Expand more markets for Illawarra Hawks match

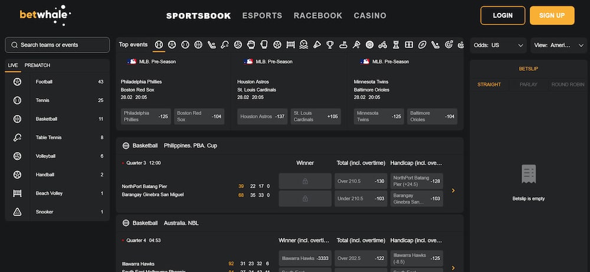(453, 268)
